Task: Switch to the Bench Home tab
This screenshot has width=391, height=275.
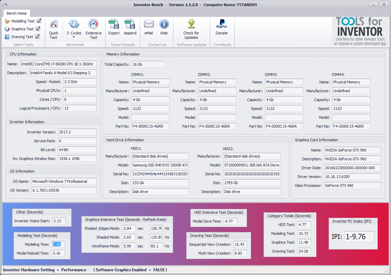Action: [x=16, y=13]
